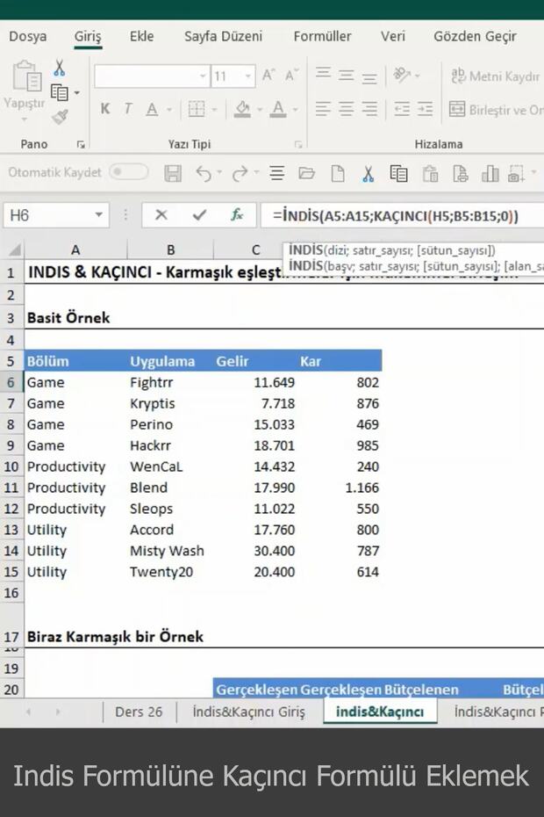The height and width of the screenshot is (817, 544).
Task: Expand the Name Box dropdown arrow
Action: tap(99, 214)
